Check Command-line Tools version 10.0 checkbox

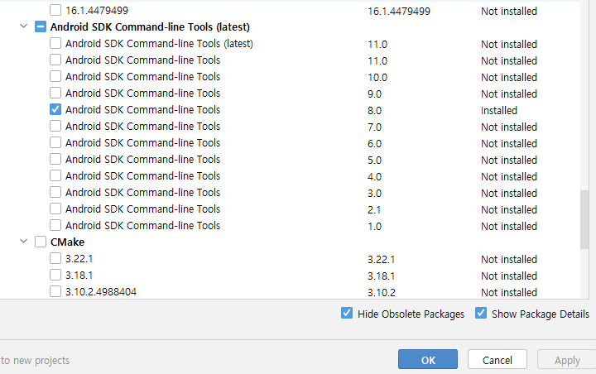[55, 76]
